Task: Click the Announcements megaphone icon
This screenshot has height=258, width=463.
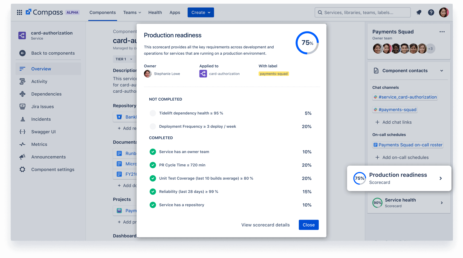Action: pos(22,157)
